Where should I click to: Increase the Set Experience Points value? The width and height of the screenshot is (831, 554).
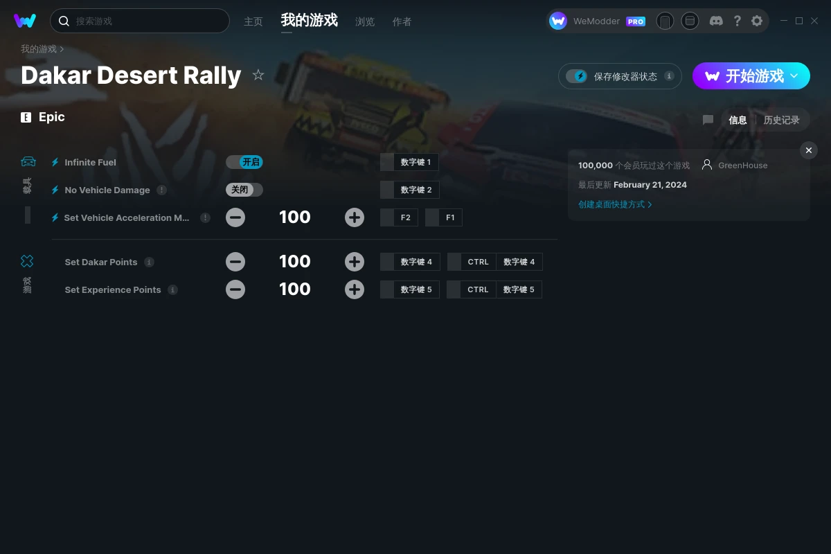(355, 289)
